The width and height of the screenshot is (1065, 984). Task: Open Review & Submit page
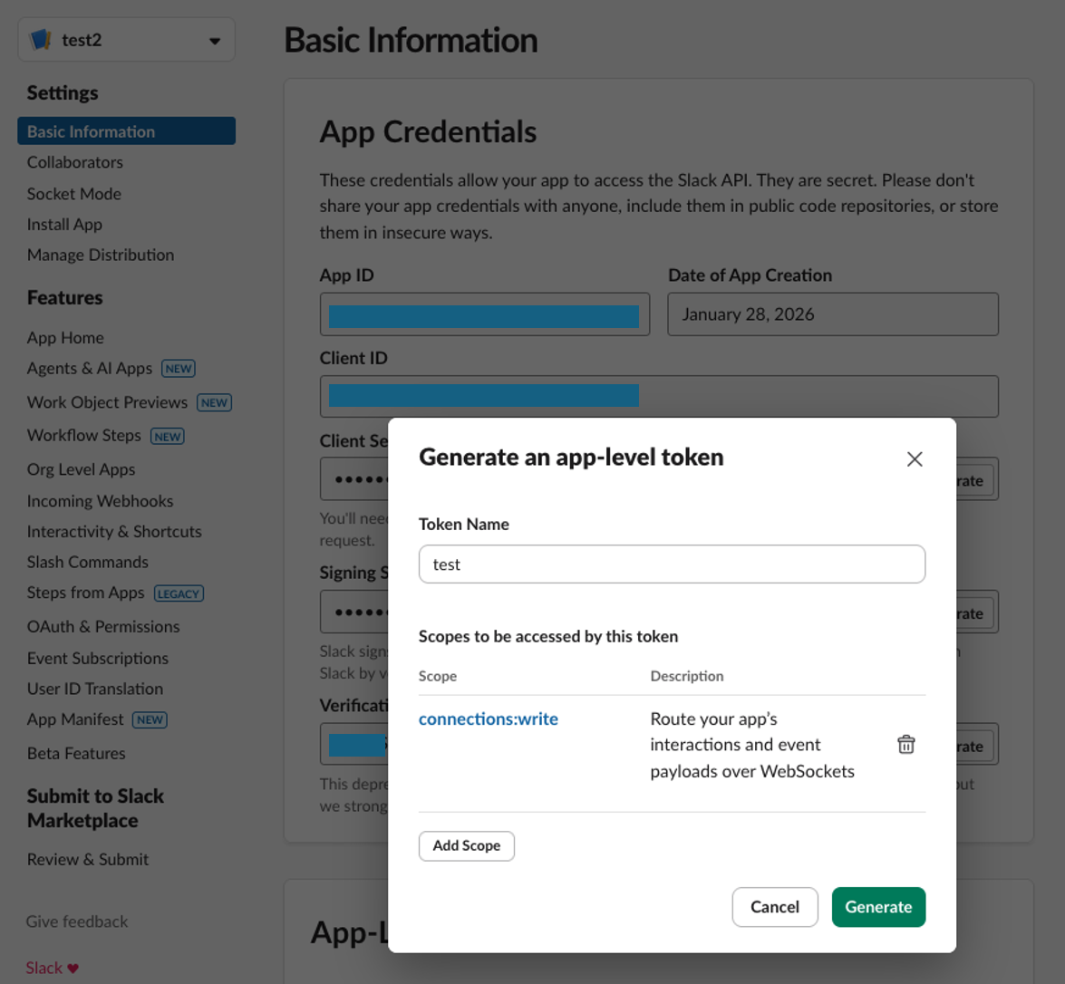[88, 859]
